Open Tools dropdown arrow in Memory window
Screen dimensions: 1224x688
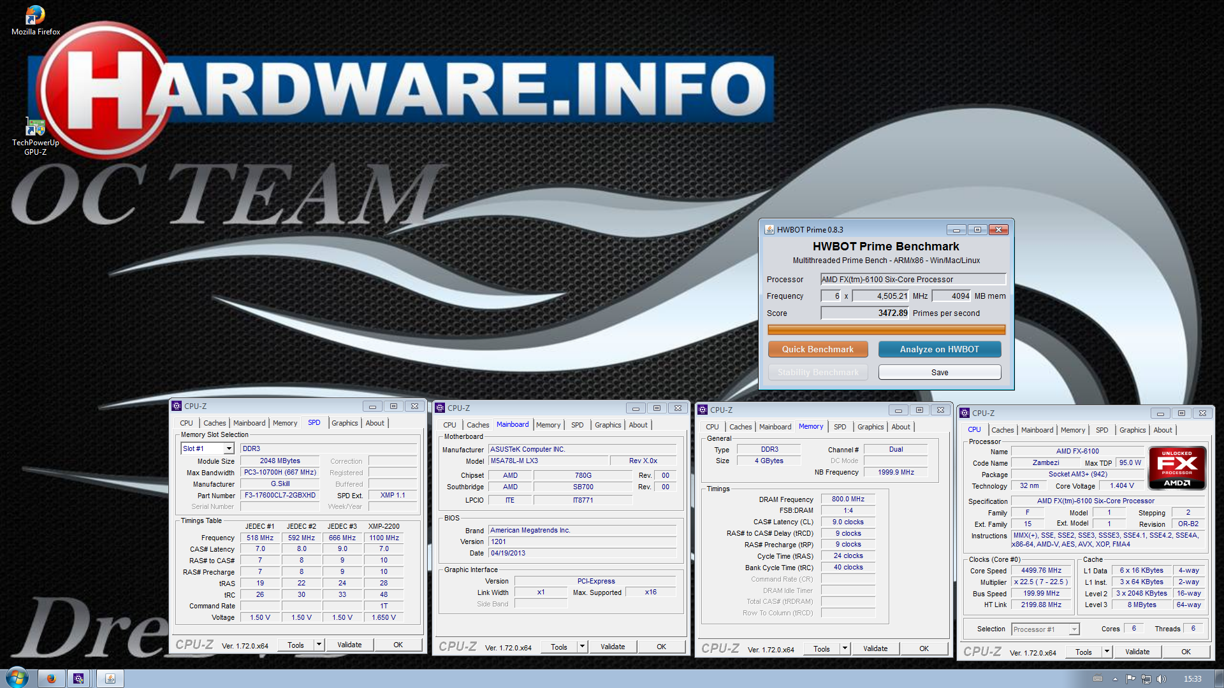point(845,649)
